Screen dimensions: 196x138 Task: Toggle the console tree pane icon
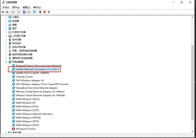tap(13, 12)
